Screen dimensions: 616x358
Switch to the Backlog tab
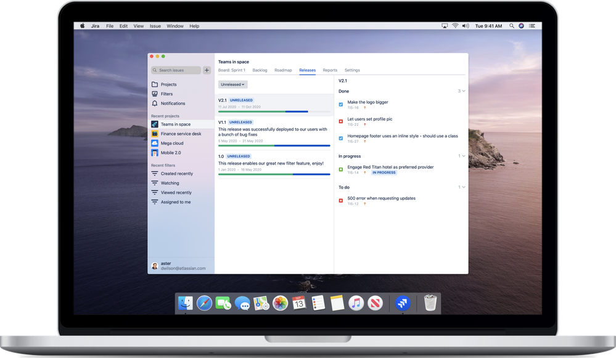[x=260, y=70]
